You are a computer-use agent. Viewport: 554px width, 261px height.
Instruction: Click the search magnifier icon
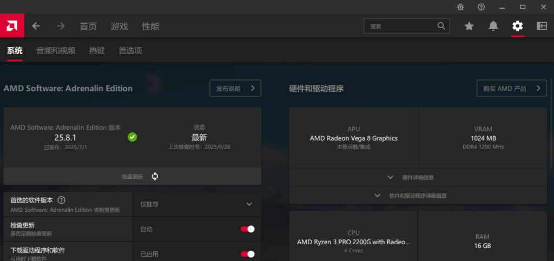click(x=441, y=26)
